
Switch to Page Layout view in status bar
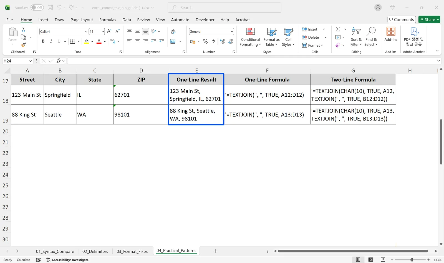point(370,260)
